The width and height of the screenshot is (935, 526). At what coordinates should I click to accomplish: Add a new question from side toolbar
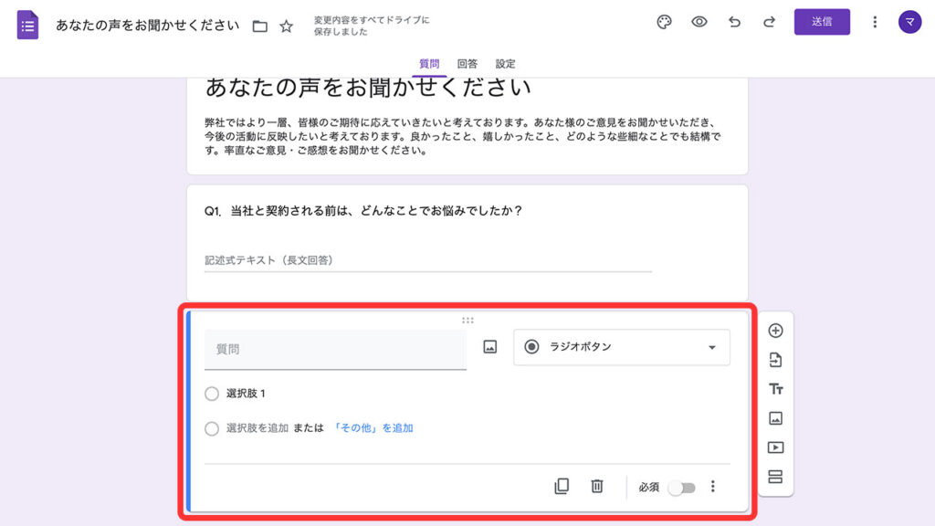click(x=775, y=331)
